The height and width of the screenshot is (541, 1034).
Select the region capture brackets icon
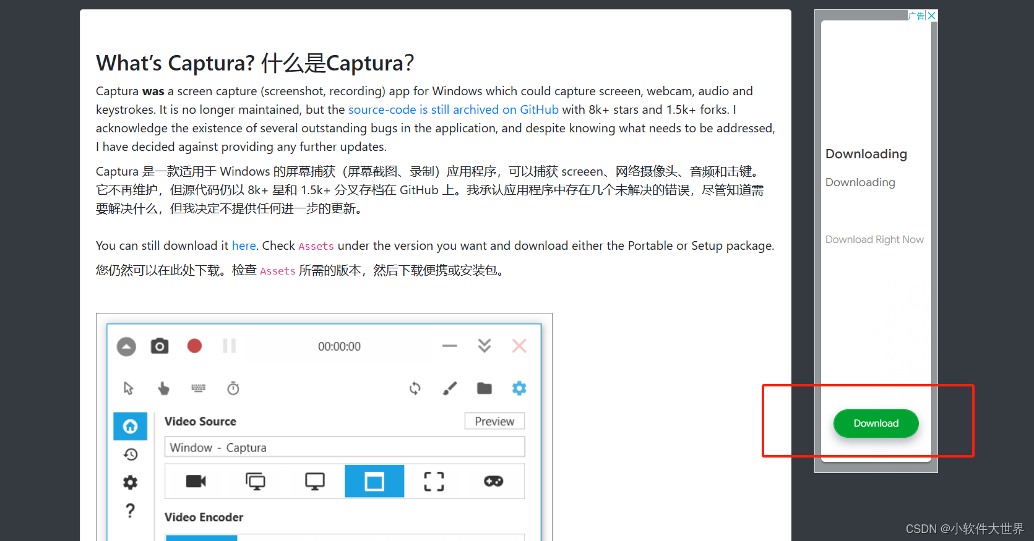tap(434, 481)
